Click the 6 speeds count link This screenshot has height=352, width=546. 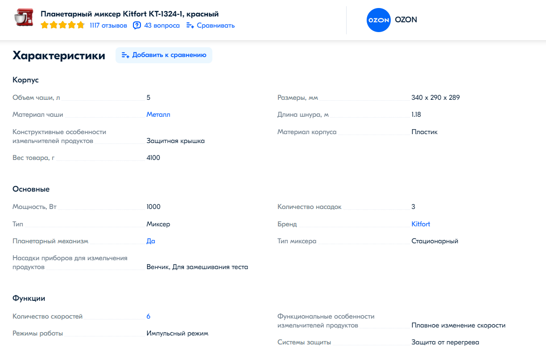tap(149, 316)
